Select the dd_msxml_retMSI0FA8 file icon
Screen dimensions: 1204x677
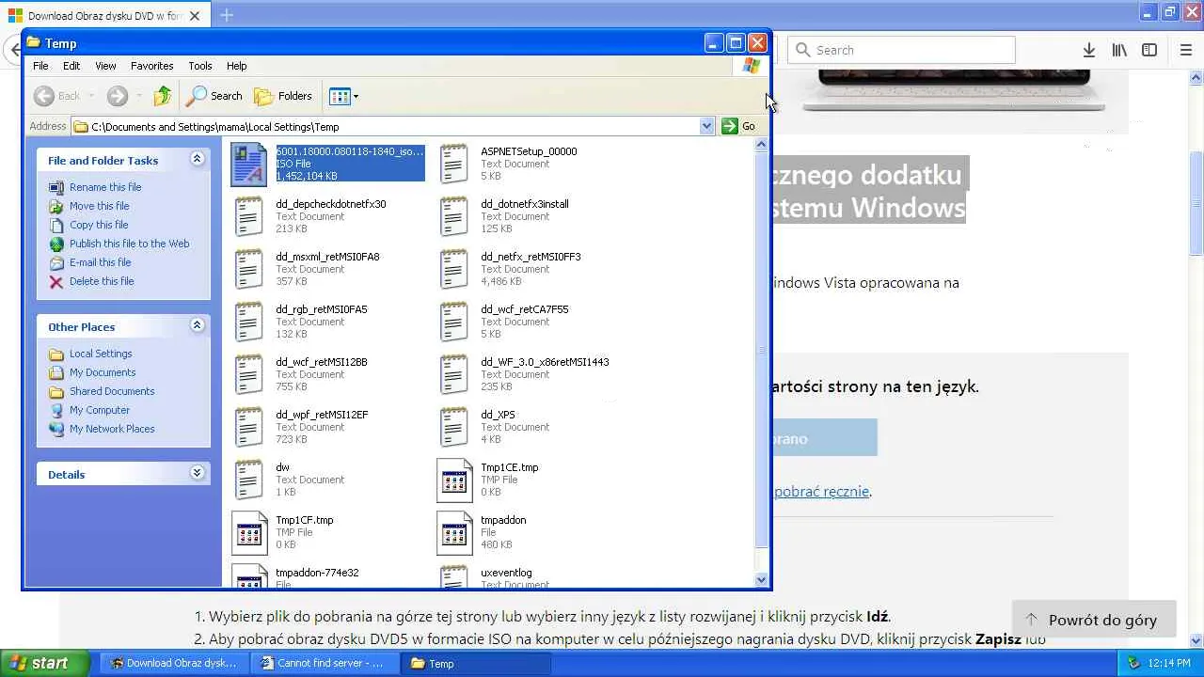pyautogui.click(x=249, y=269)
